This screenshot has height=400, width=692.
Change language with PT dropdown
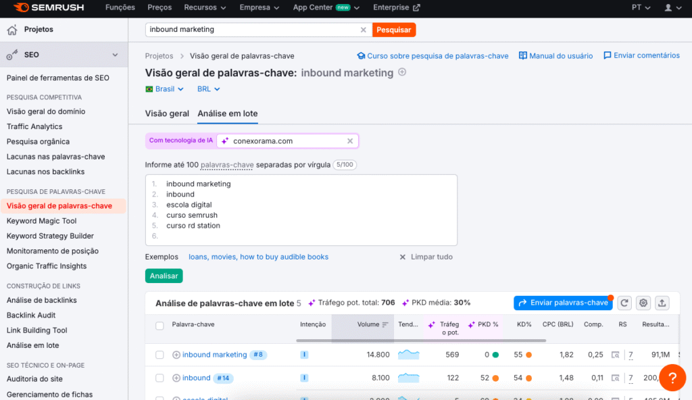click(641, 7)
